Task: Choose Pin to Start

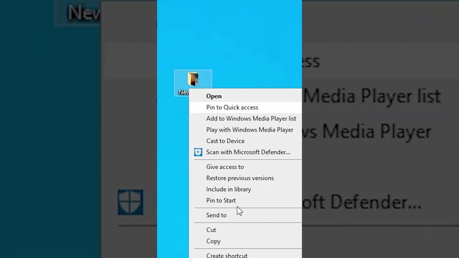Action: 246,201
